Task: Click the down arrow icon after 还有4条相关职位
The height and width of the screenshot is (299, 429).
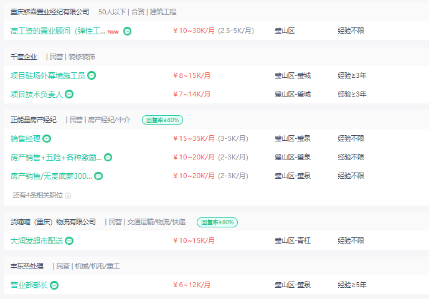Action: click(68, 196)
